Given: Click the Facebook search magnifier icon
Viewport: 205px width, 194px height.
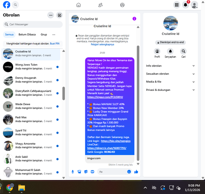Looking at the screenshot, I should (x=15, y=5).
